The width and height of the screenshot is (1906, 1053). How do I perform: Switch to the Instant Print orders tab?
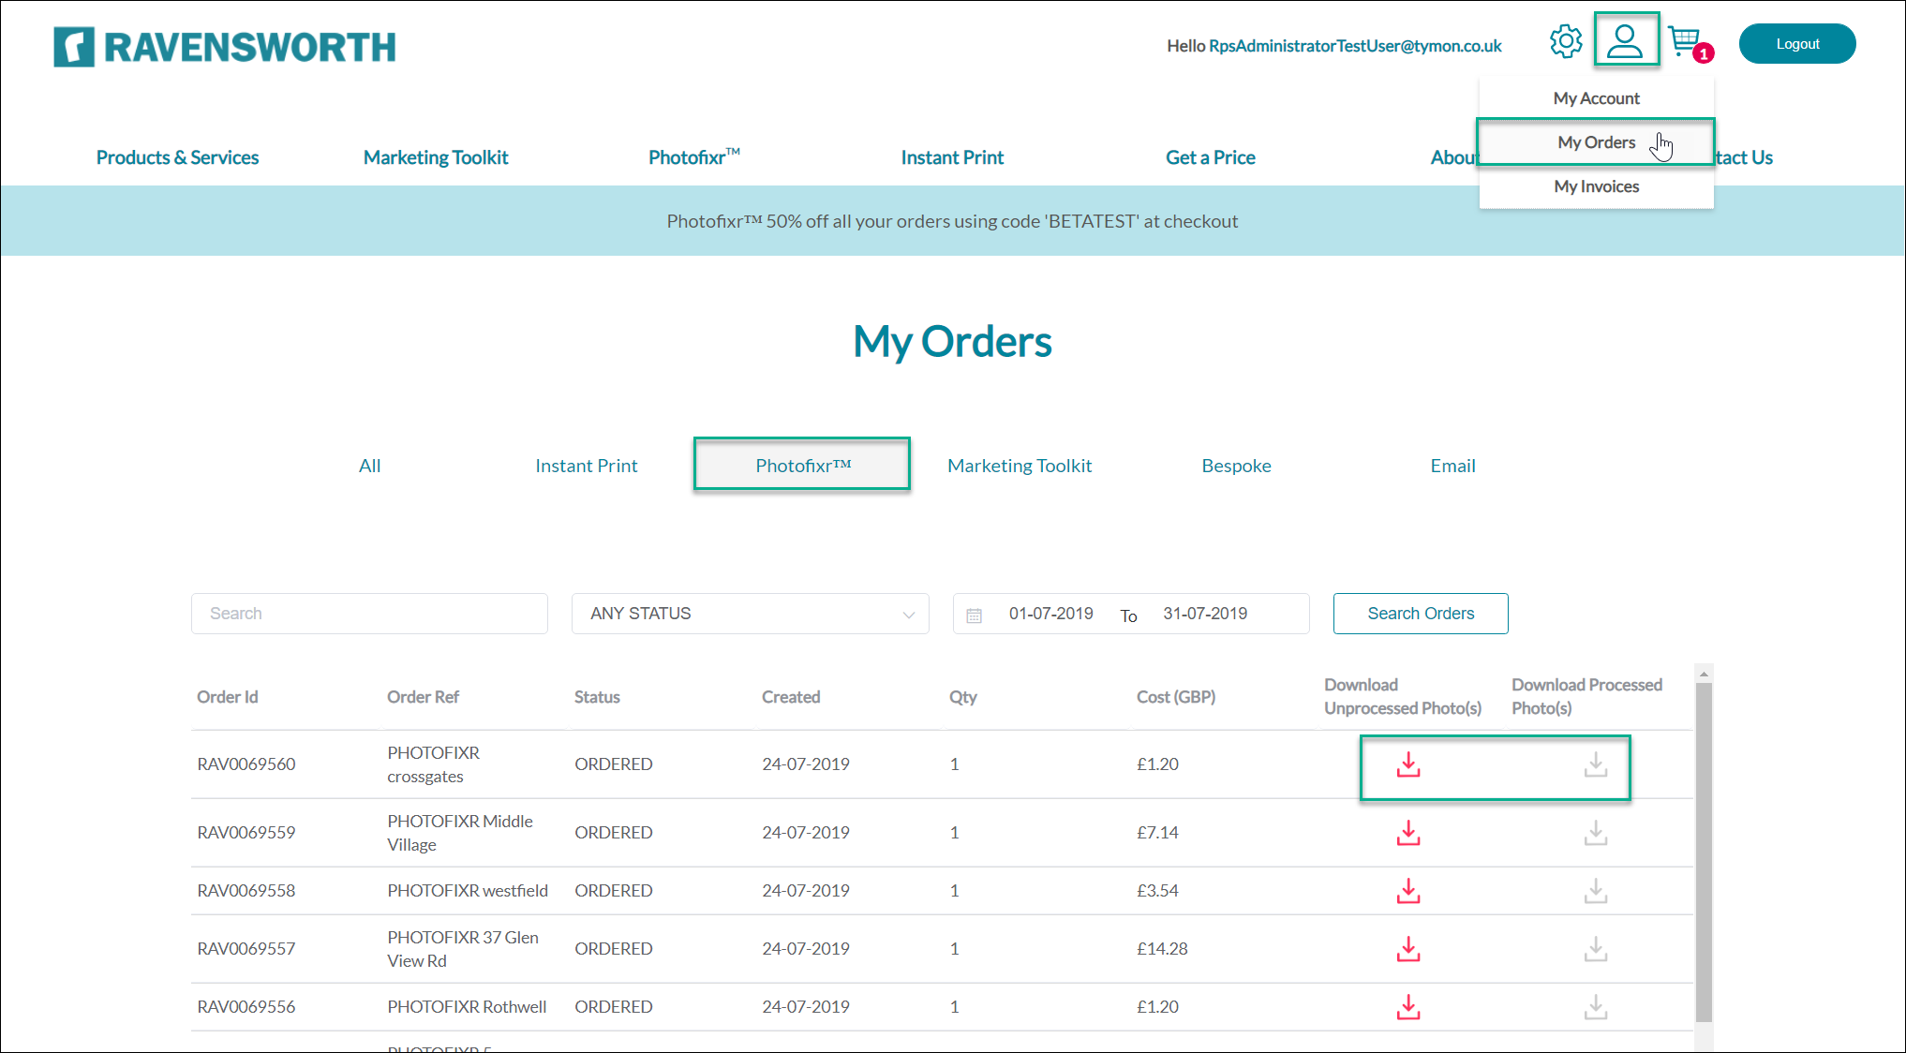pyautogui.click(x=586, y=466)
